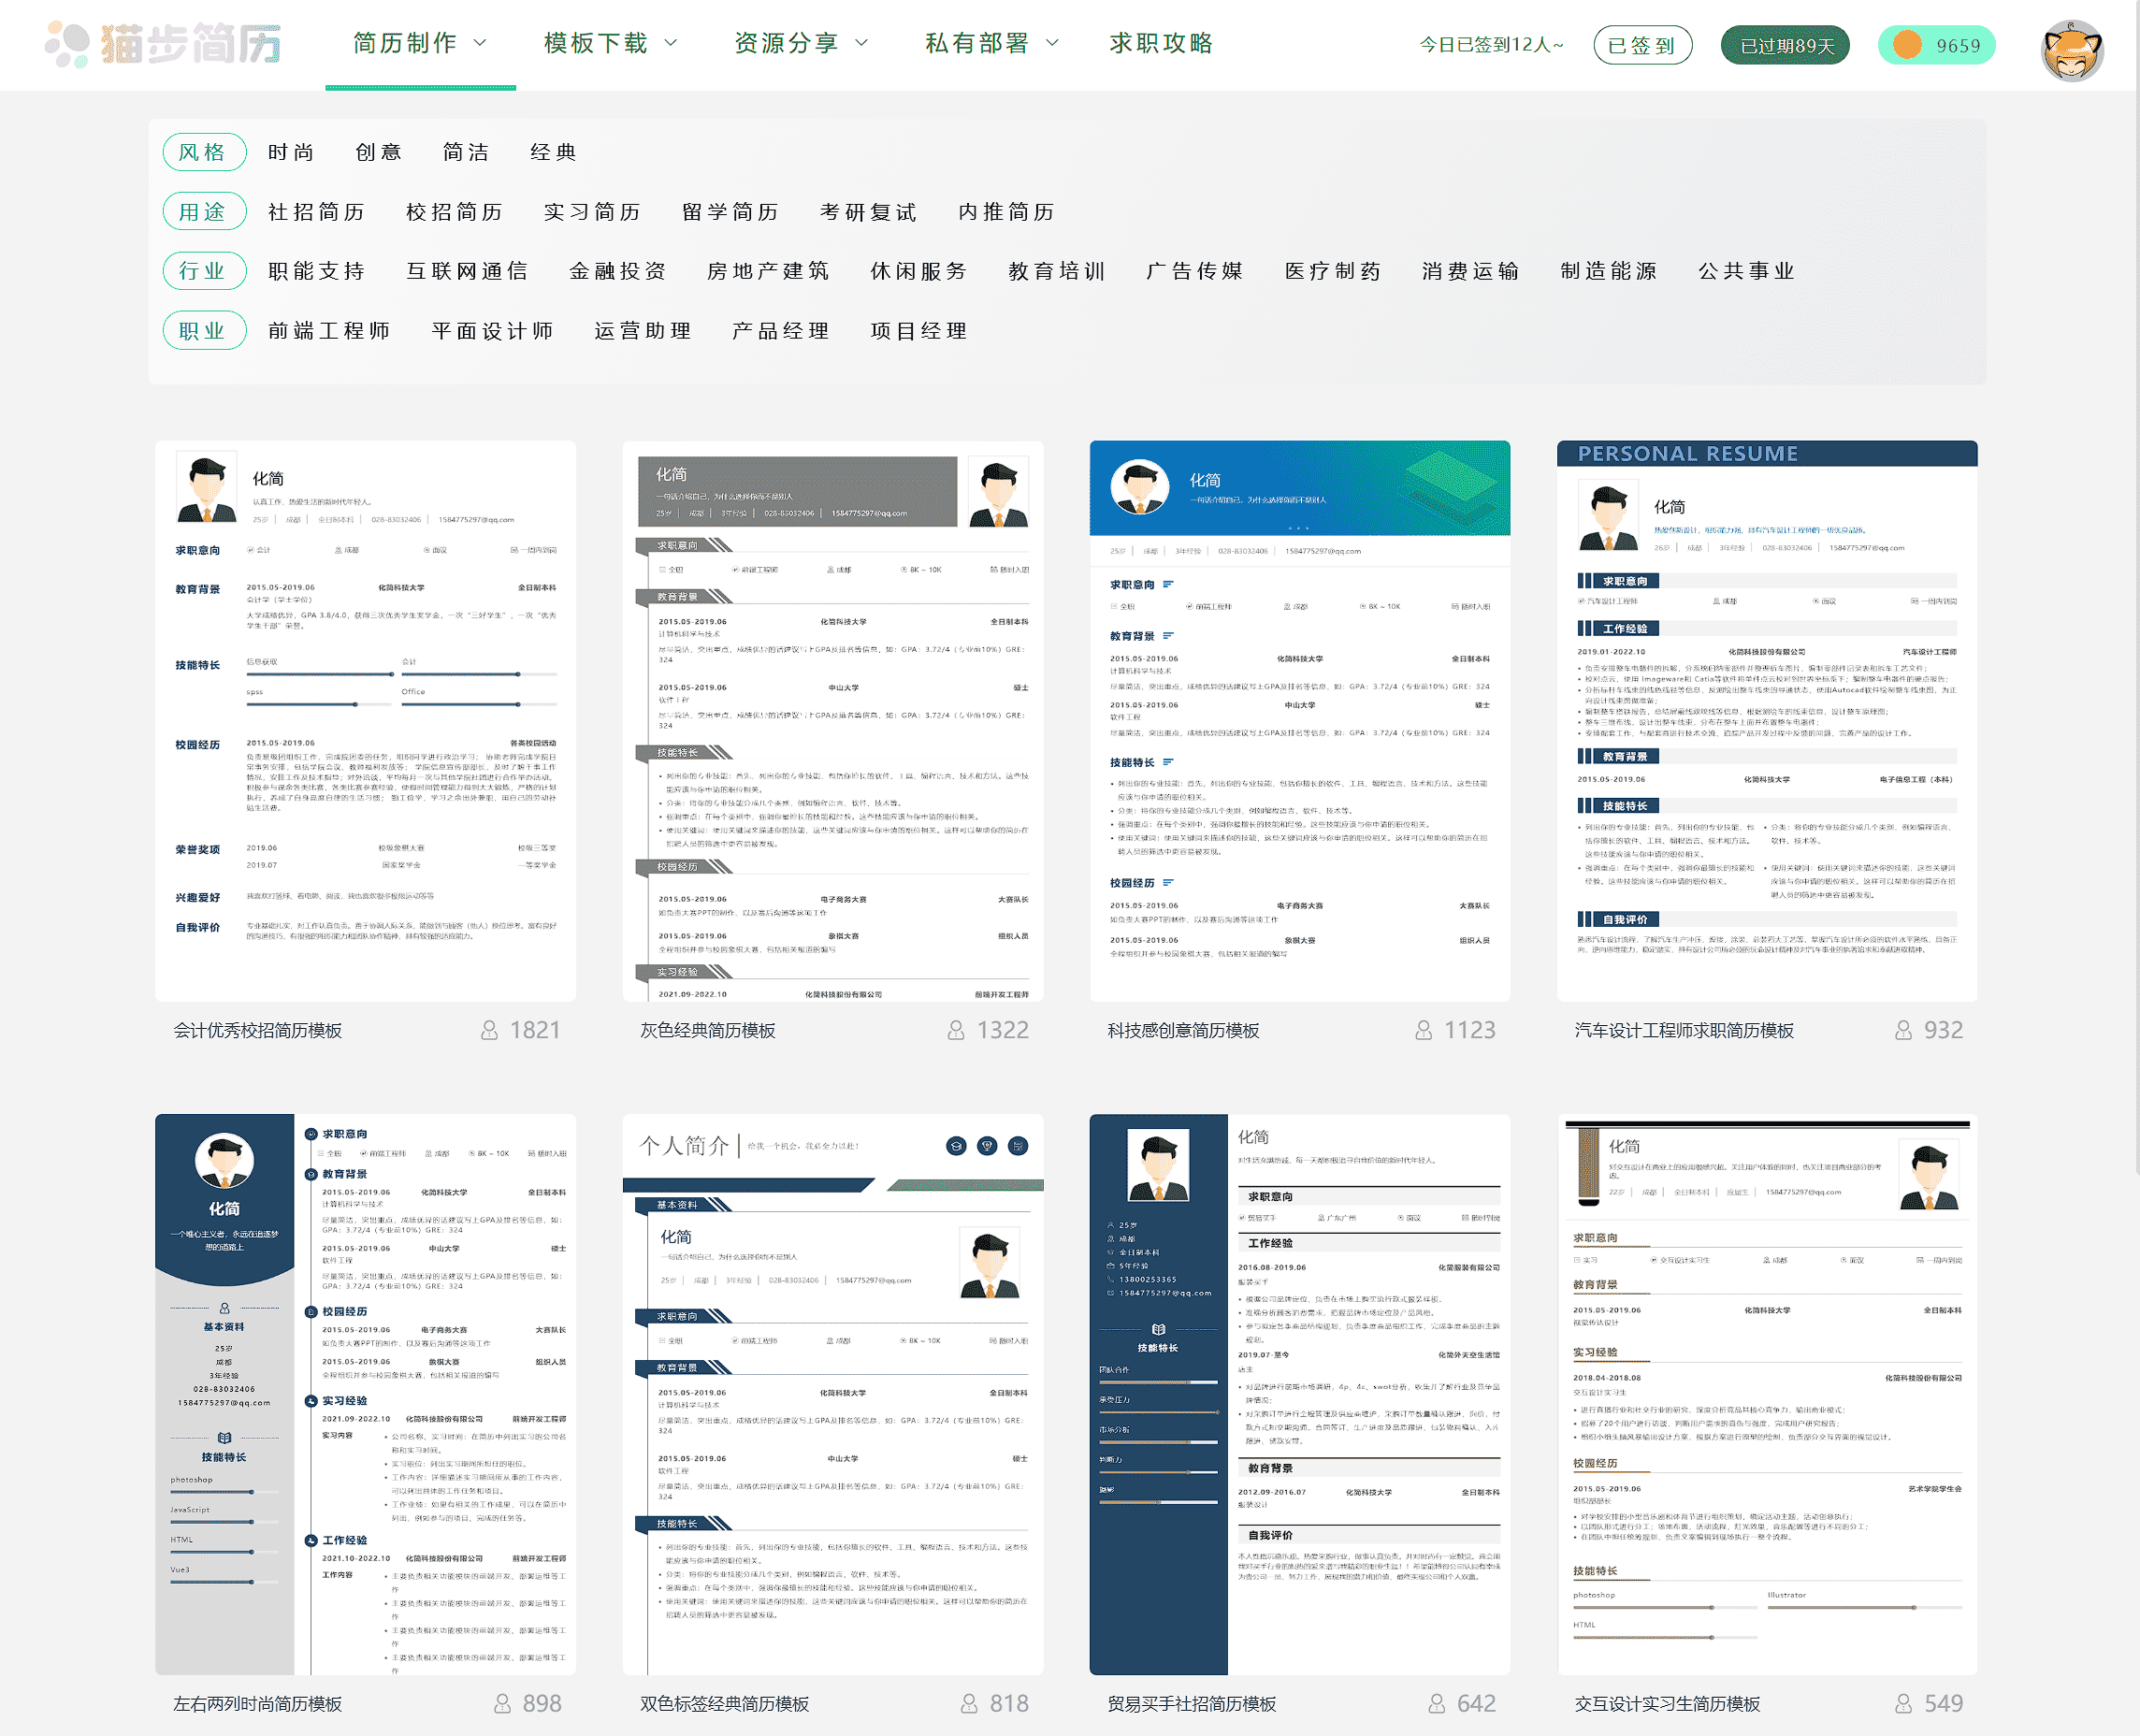Expand the 私有部署 dropdown arrow

1052,43
